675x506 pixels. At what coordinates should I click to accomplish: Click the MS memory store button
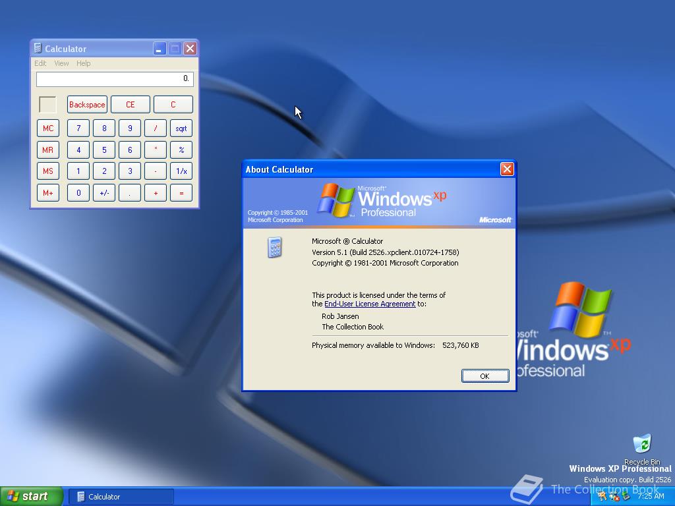[x=47, y=171]
